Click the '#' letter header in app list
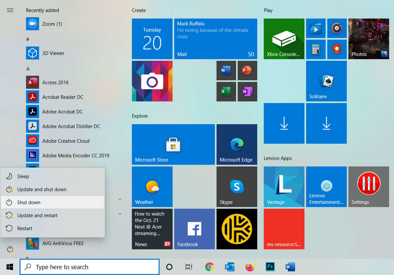394x275 pixels. click(x=28, y=39)
